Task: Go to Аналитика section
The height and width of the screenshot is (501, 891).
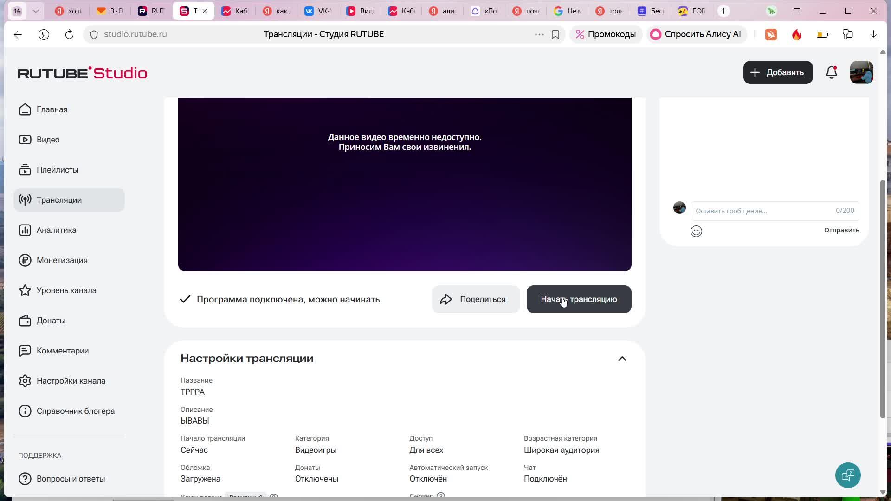Action: (x=56, y=230)
